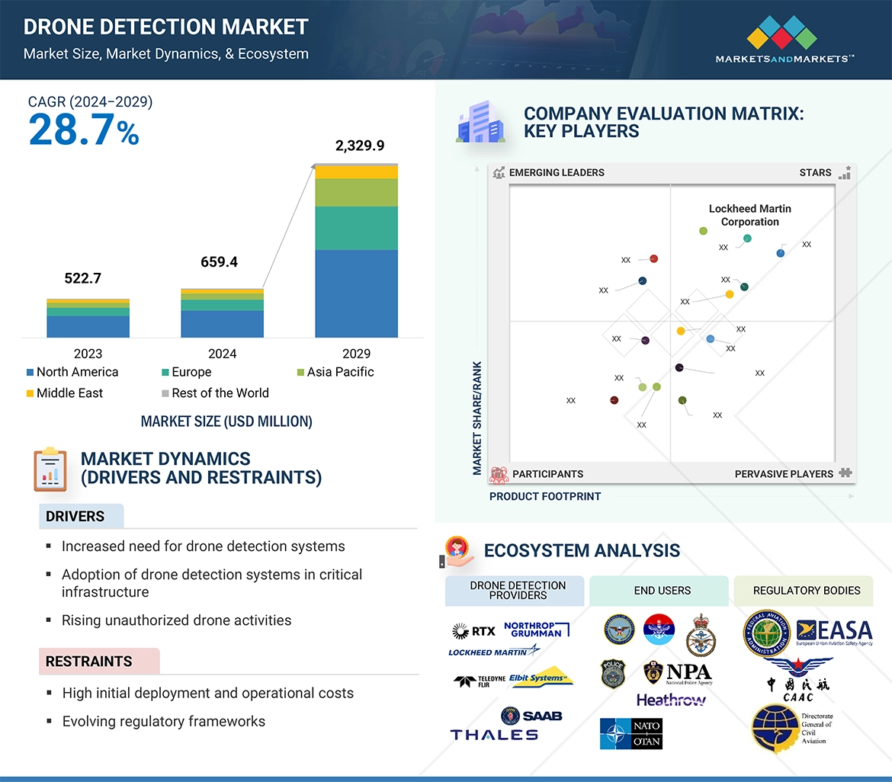Viewport: 892px width, 782px height.
Task: Click the MarketsandMarkets logo
Action: pos(785,40)
